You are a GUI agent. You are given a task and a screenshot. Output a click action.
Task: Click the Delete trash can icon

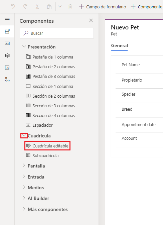[x=70, y=7]
